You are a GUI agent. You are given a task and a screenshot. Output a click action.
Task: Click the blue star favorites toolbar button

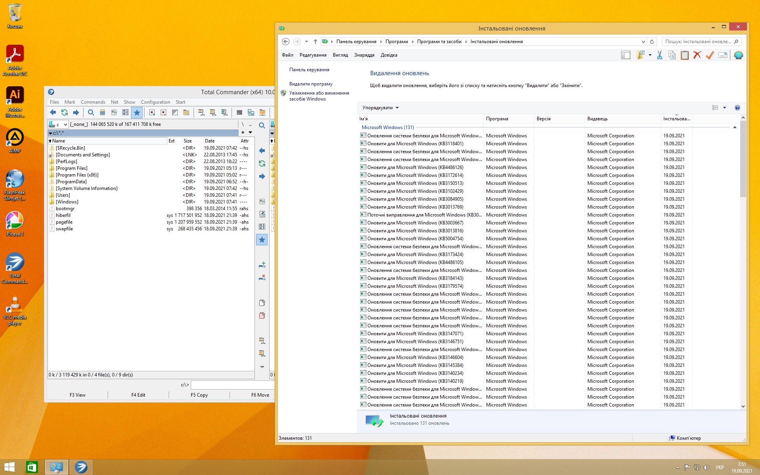137,112
